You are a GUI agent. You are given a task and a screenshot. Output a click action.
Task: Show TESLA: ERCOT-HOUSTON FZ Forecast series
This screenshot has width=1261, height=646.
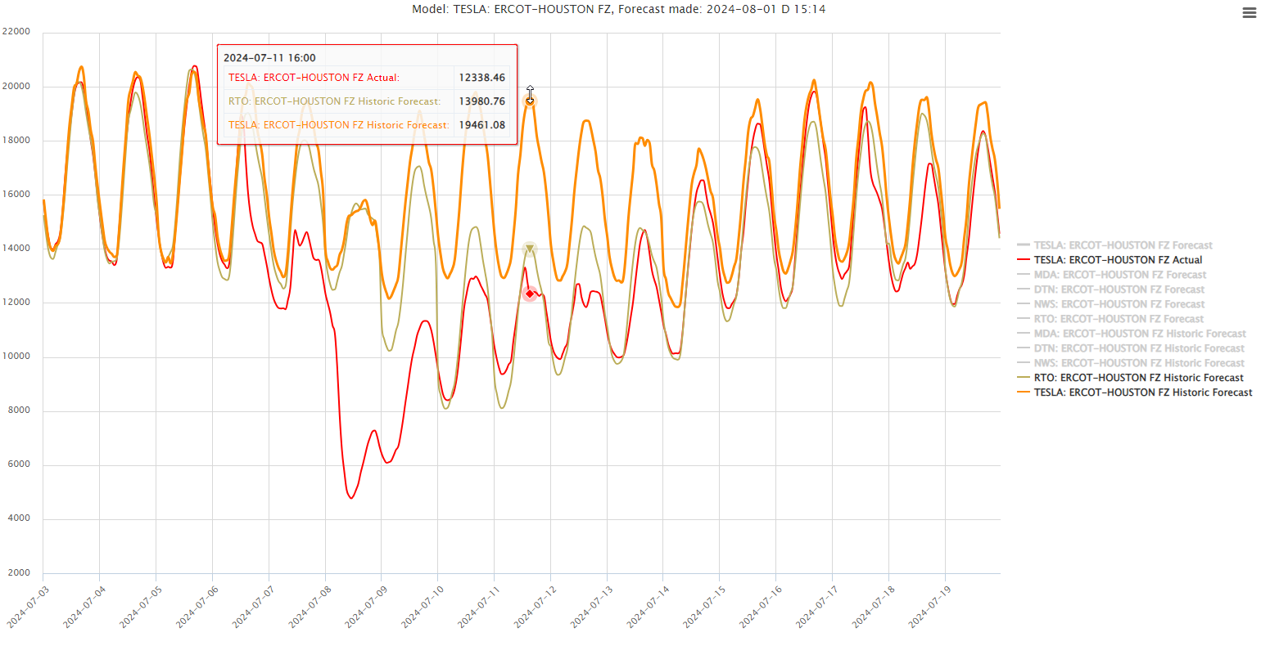[1114, 245]
